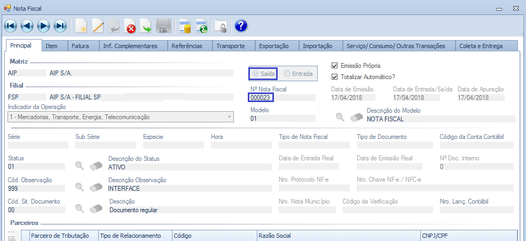
Task: Create a new nota fiscal document
Action: 81,26
